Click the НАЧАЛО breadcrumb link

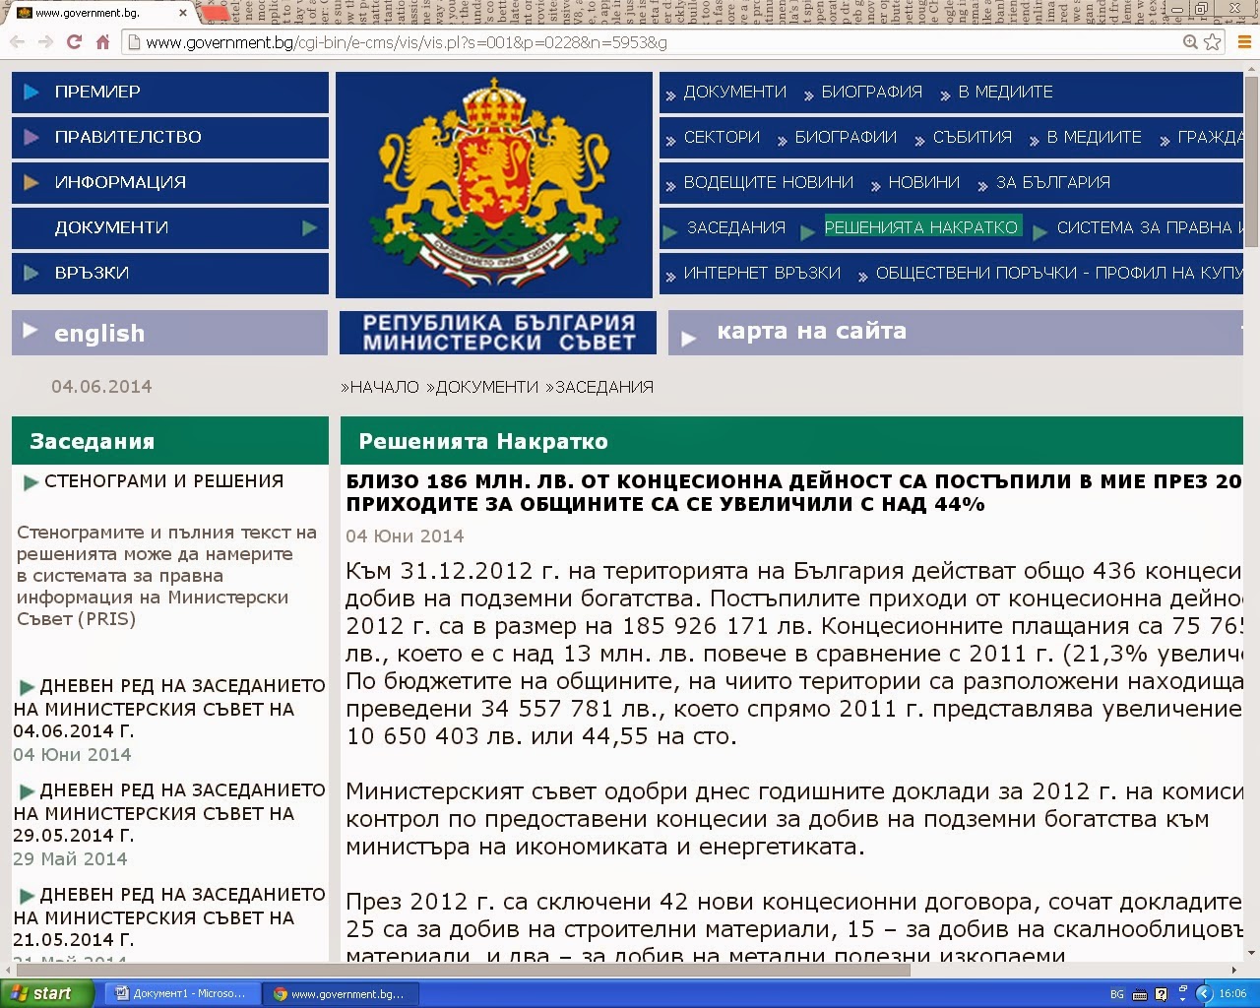(x=384, y=387)
